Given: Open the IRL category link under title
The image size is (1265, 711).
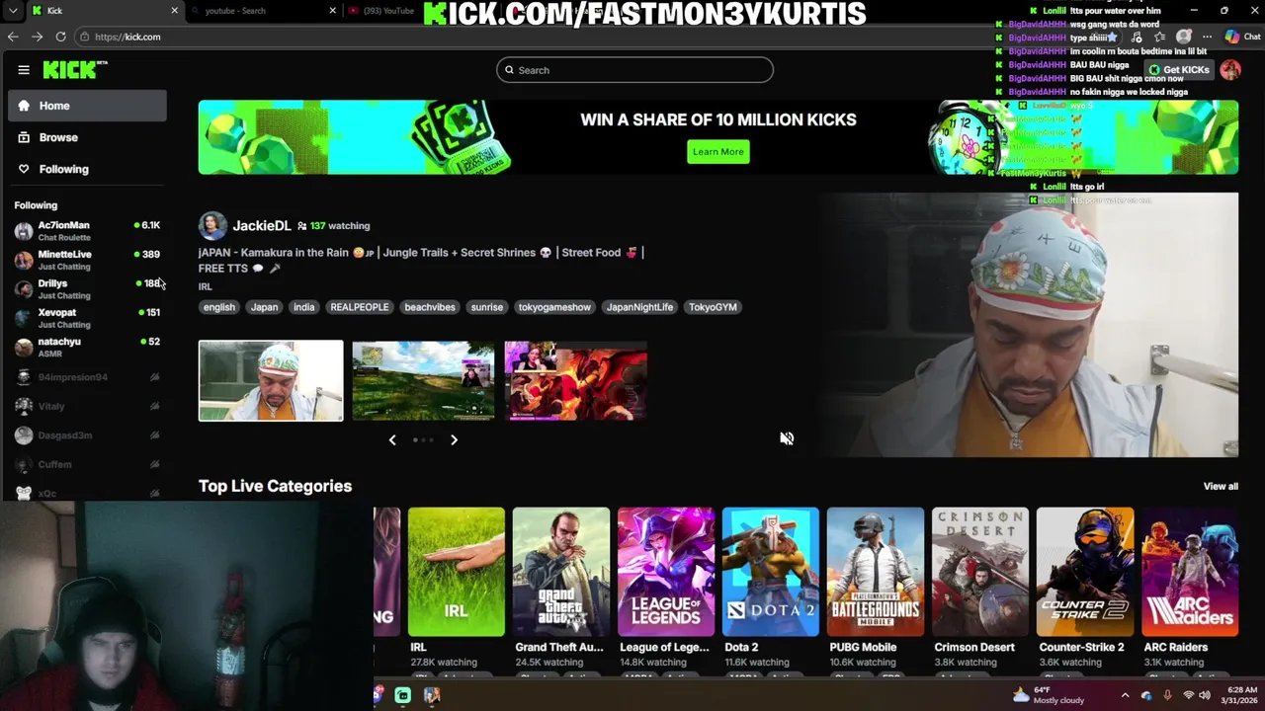Looking at the screenshot, I should pos(205,286).
